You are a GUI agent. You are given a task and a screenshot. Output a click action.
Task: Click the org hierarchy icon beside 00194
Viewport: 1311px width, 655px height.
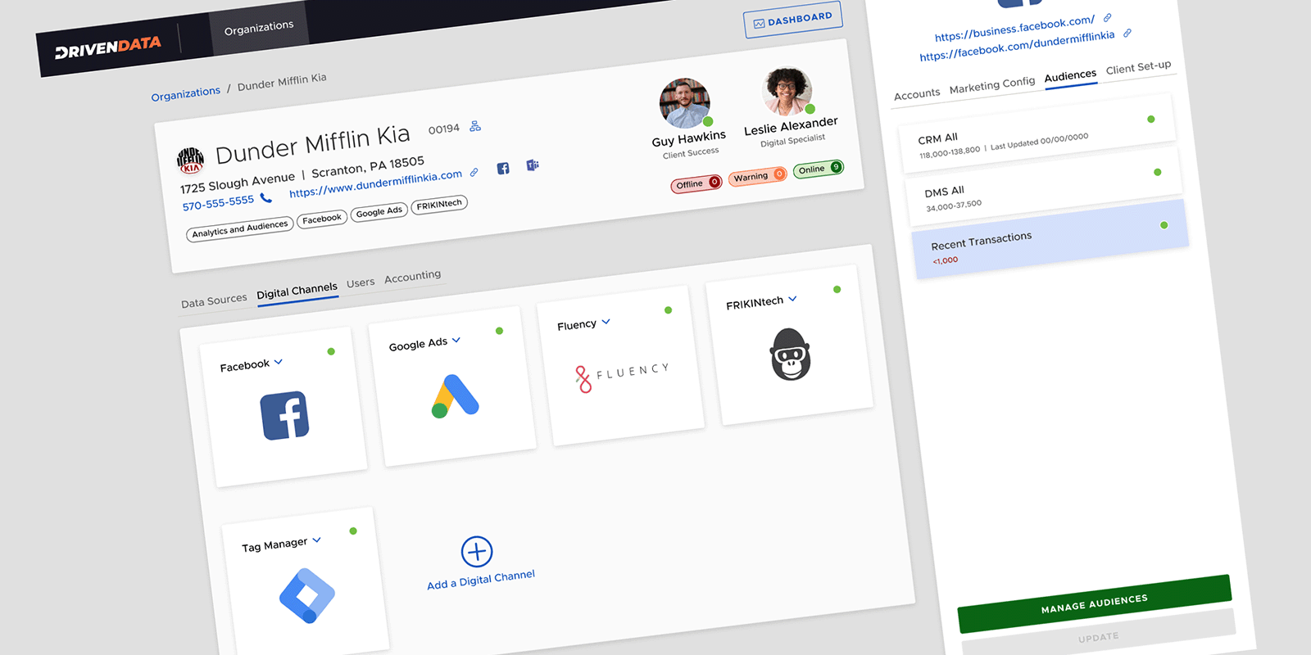[475, 126]
